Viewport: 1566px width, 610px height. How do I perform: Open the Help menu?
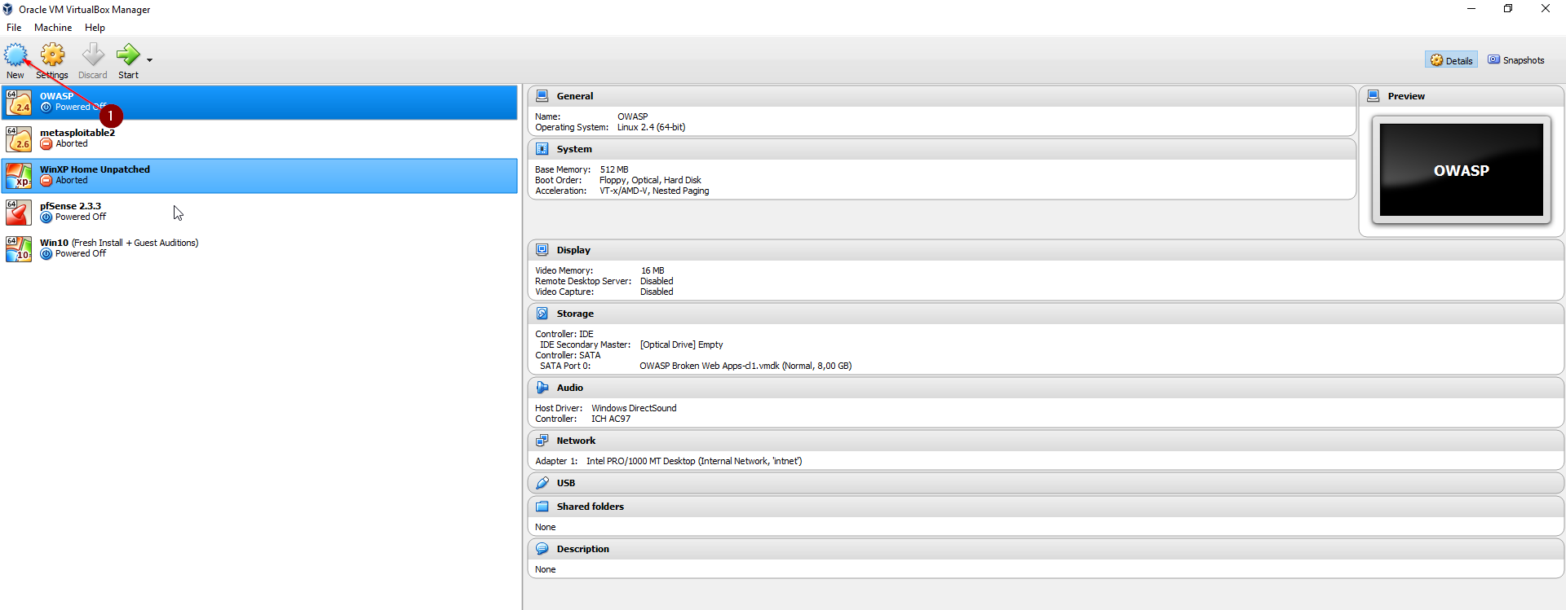(x=95, y=28)
